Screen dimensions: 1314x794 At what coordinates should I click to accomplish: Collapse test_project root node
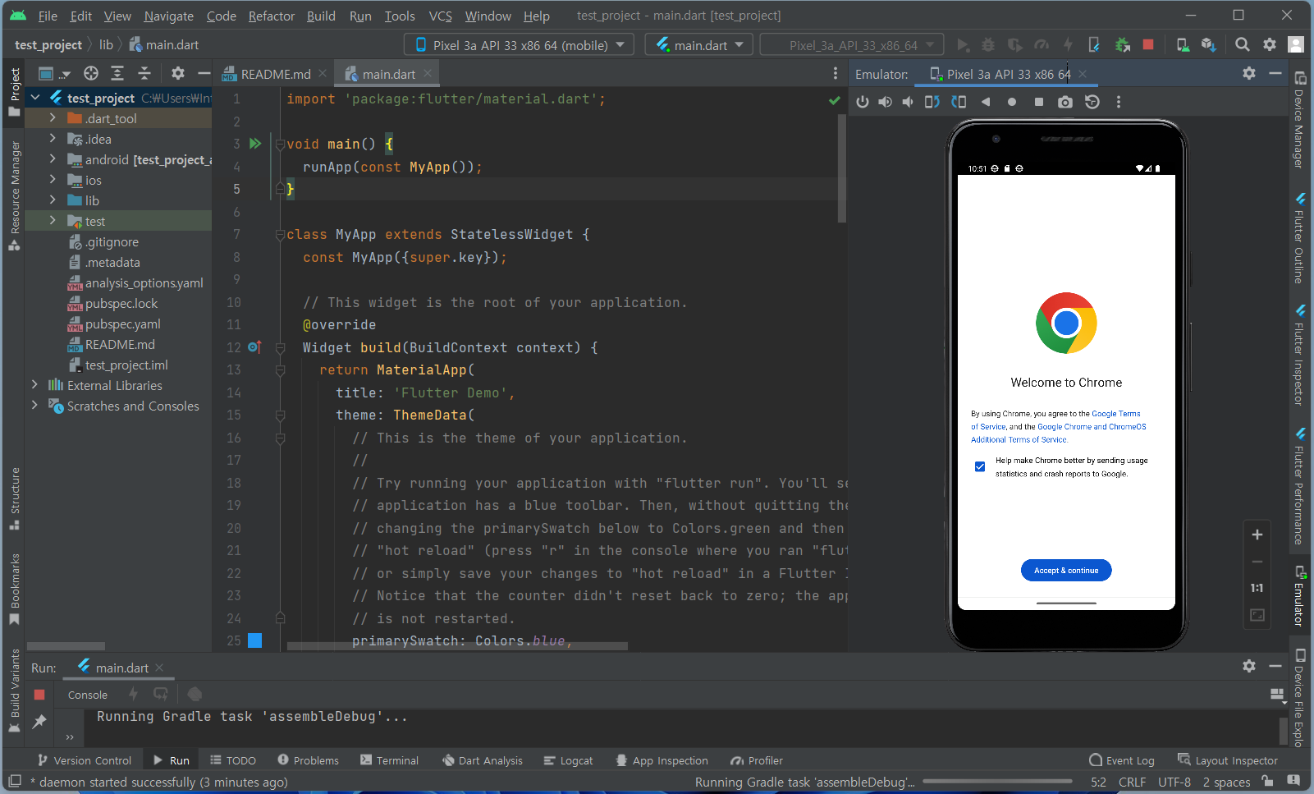pos(34,98)
